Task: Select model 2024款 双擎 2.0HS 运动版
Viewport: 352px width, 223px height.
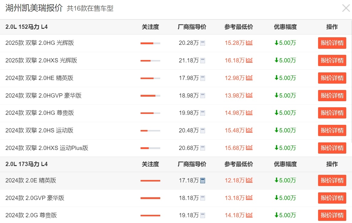Action: 39,130
